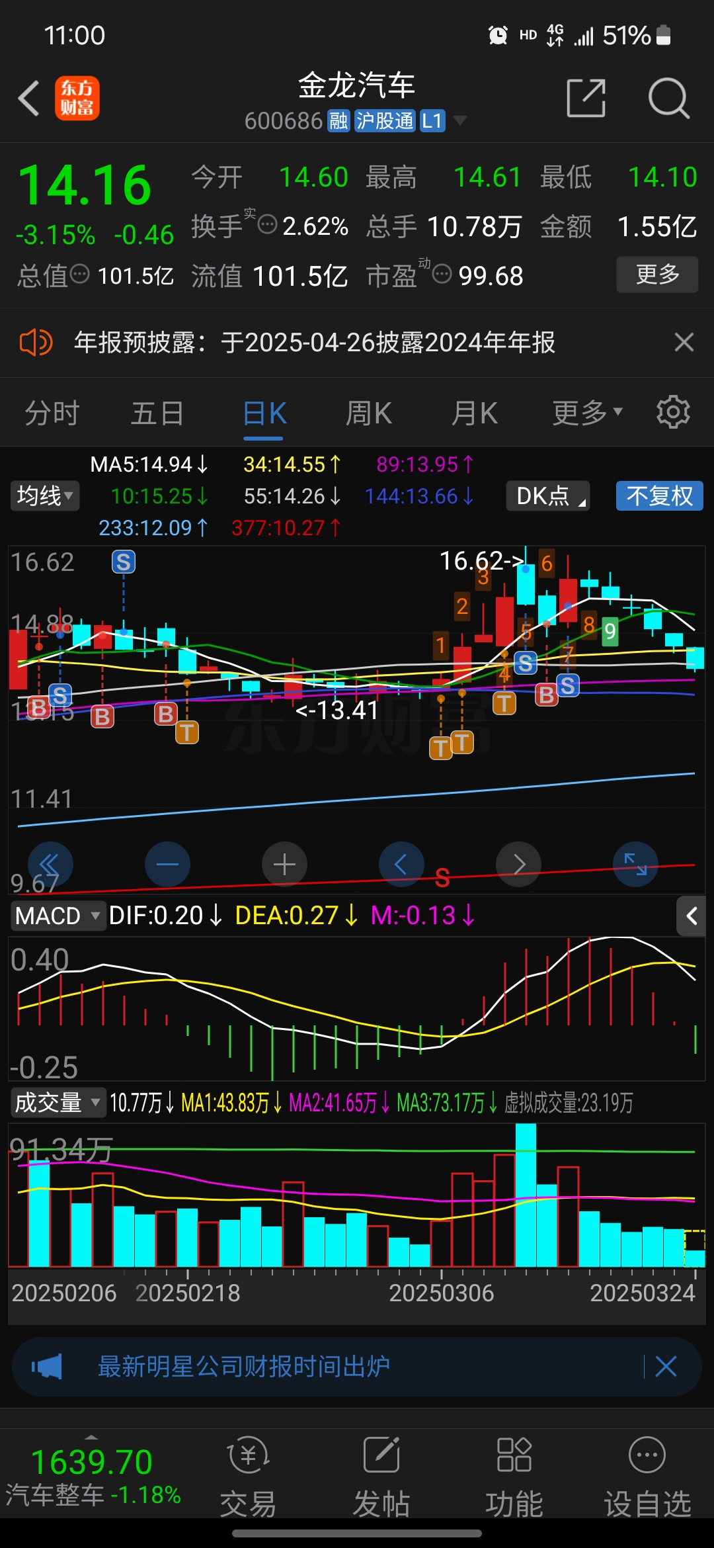Switch to the 分时 tab

pyautogui.click(x=52, y=413)
